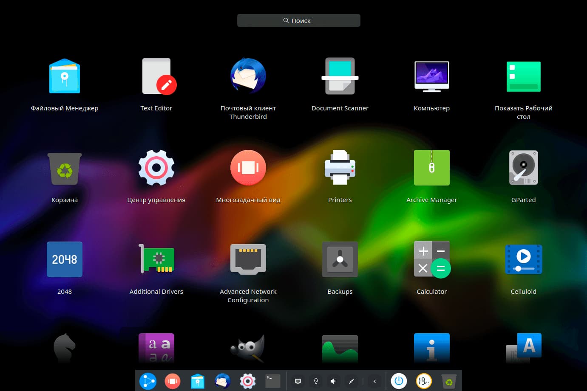Open Корзина from the app grid
This screenshot has height=391, width=587.
tap(65, 169)
